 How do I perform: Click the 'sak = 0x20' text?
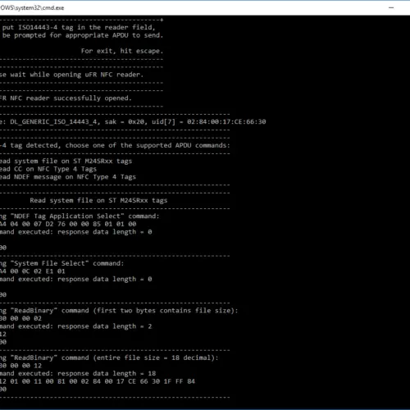coord(125,121)
